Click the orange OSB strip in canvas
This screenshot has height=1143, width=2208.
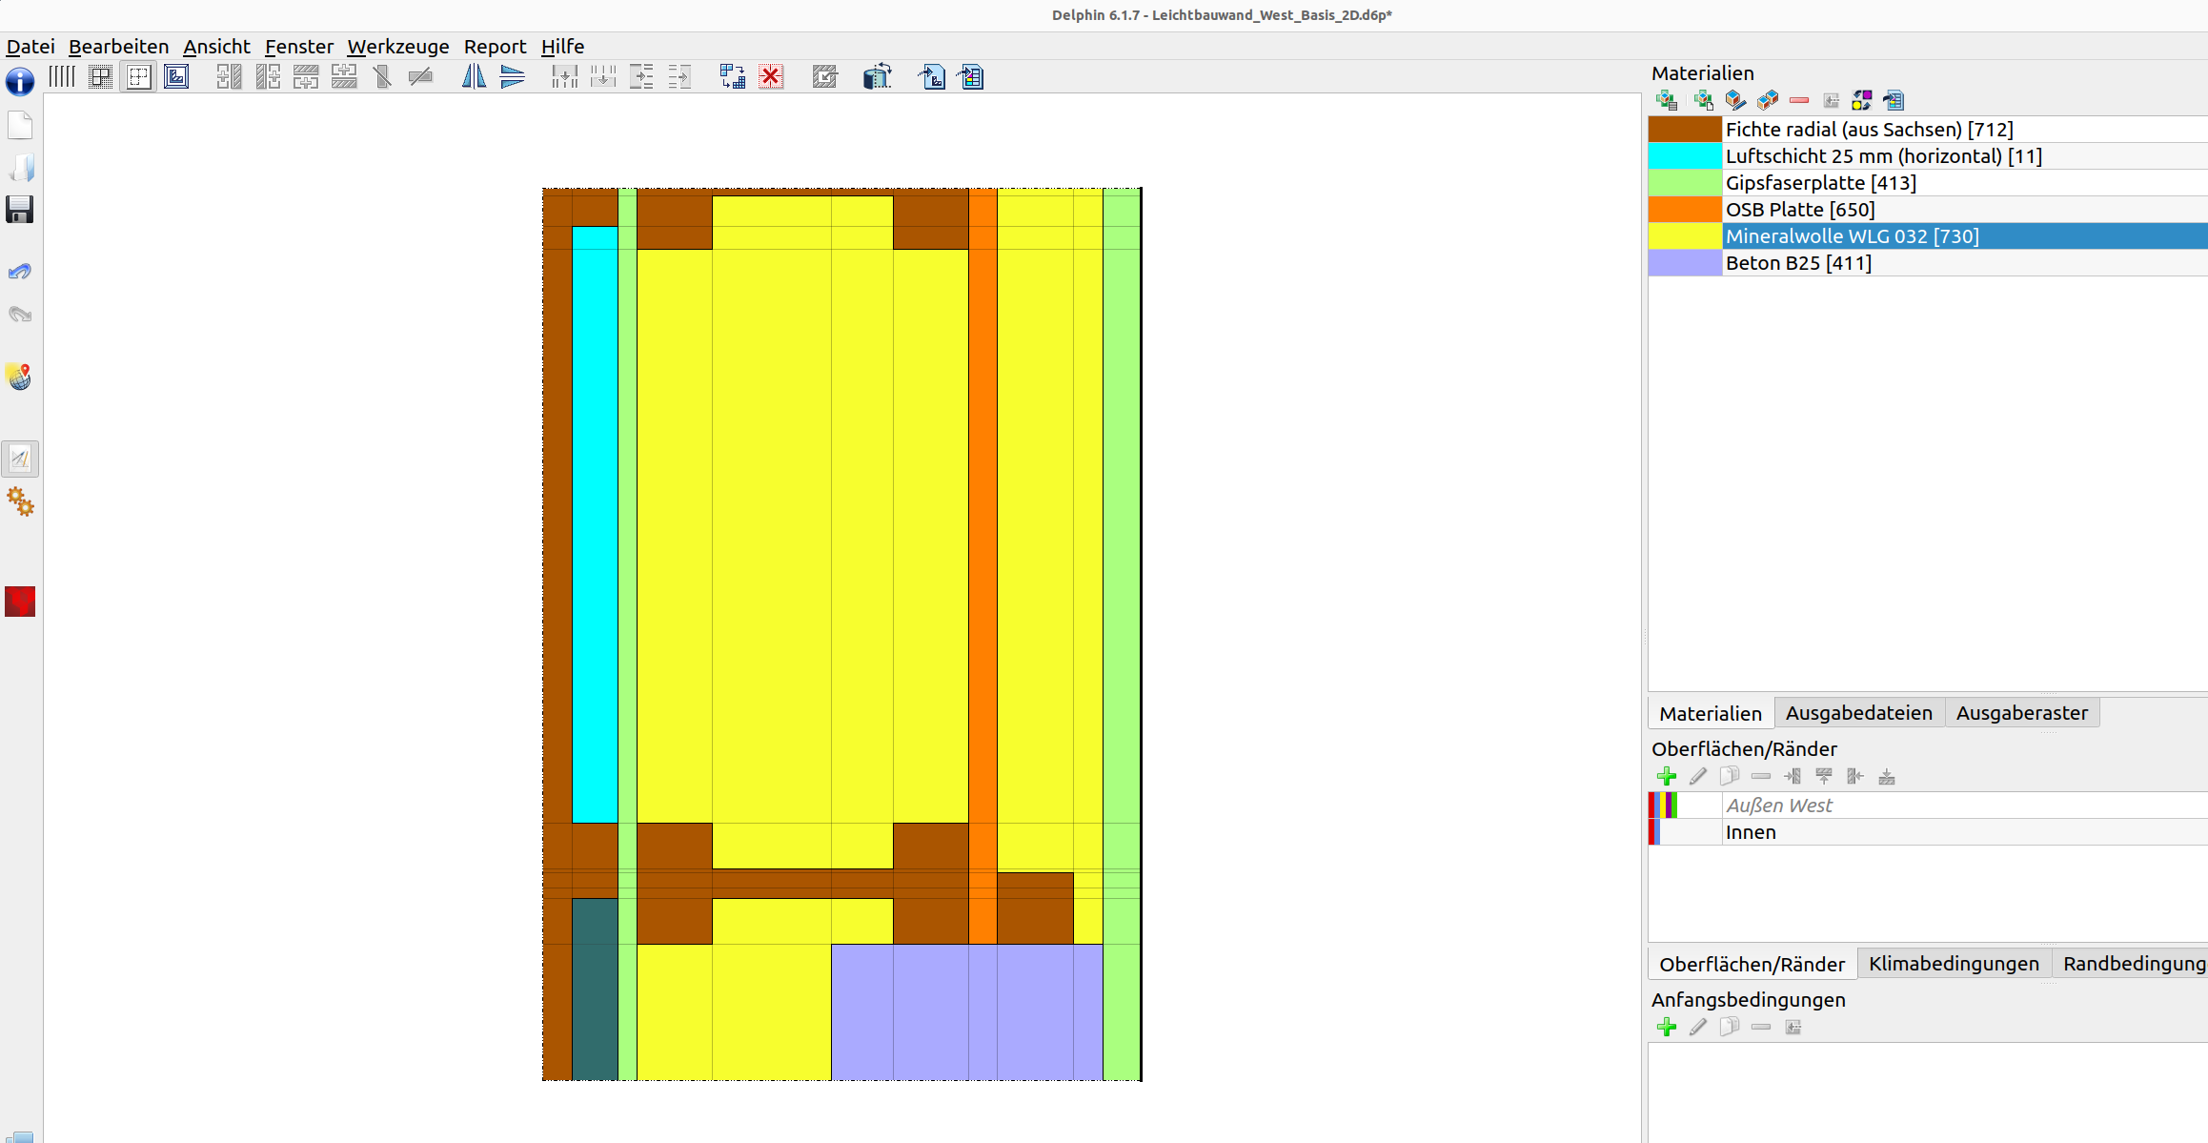tap(982, 565)
